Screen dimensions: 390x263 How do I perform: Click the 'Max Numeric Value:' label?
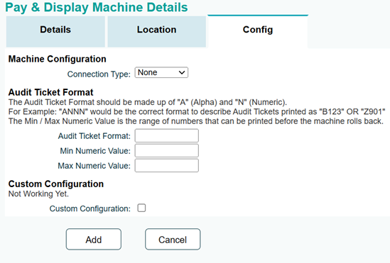pos(94,166)
